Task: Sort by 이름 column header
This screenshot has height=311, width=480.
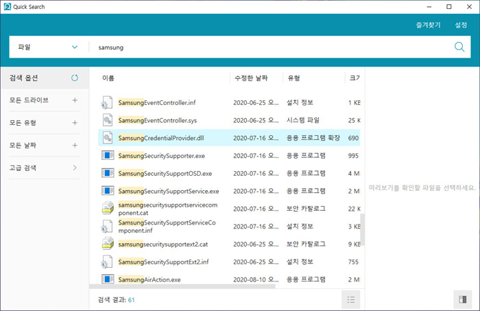Action: 108,78
